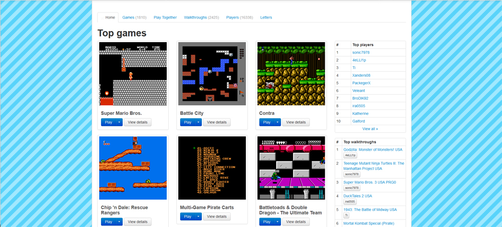This screenshot has width=502, height=227.
Task: Open DuckTales 2 USA walkthrough
Action: (x=357, y=196)
